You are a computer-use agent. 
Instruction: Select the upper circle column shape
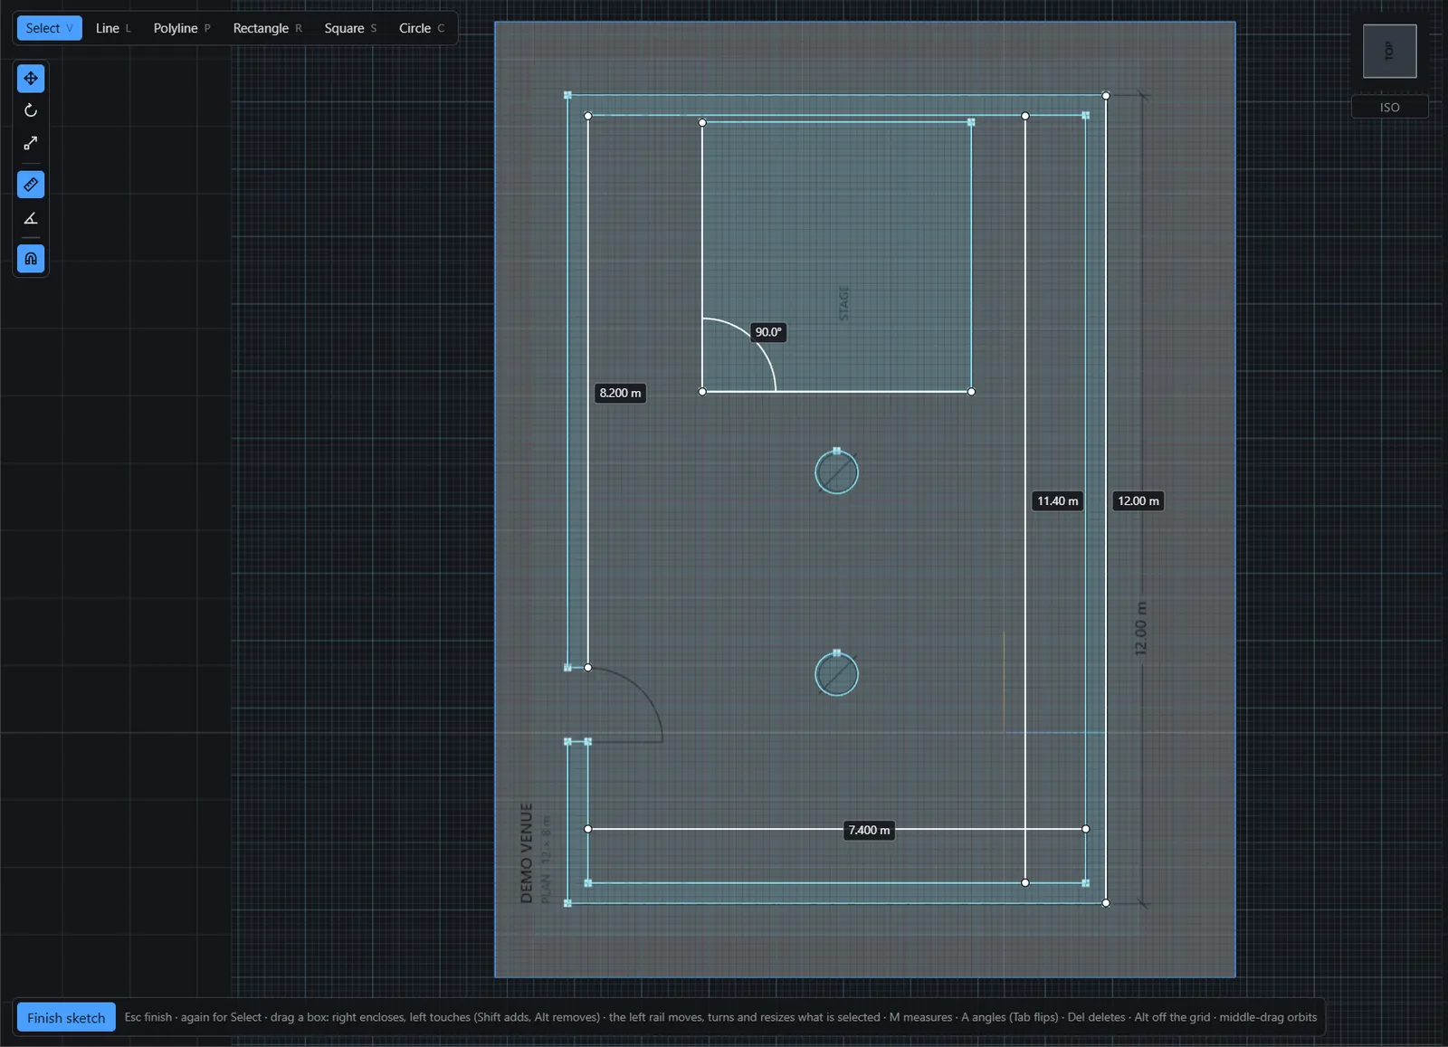pos(836,472)
